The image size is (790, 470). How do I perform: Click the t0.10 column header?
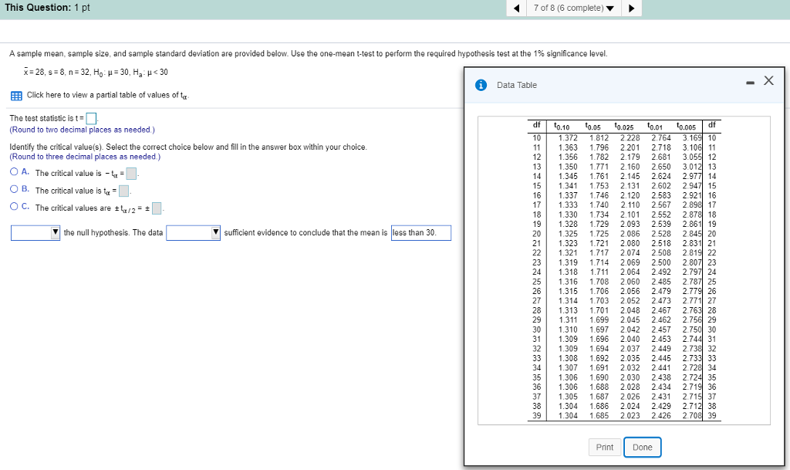pyautogui.click(x=562, y=126)
